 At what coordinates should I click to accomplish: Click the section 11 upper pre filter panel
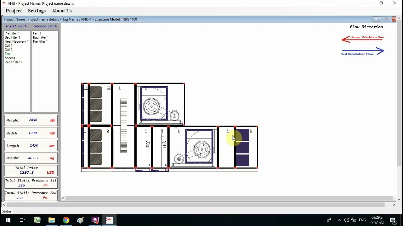click(83, 104)
